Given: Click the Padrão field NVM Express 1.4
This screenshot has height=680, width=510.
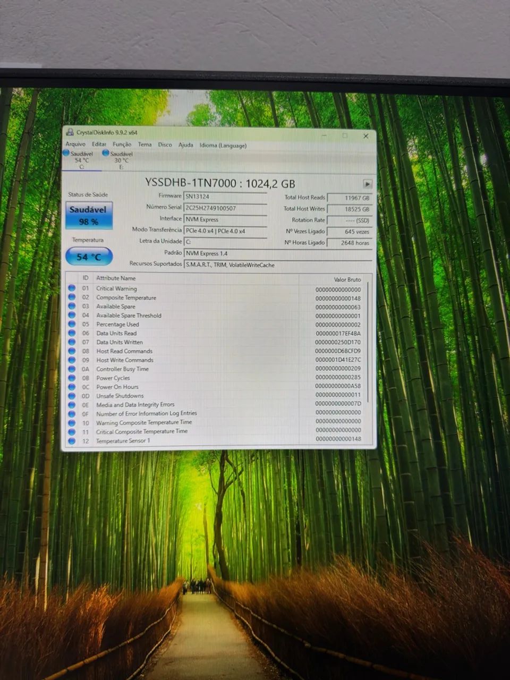Looking at the screenshot, I should (277, 253).
